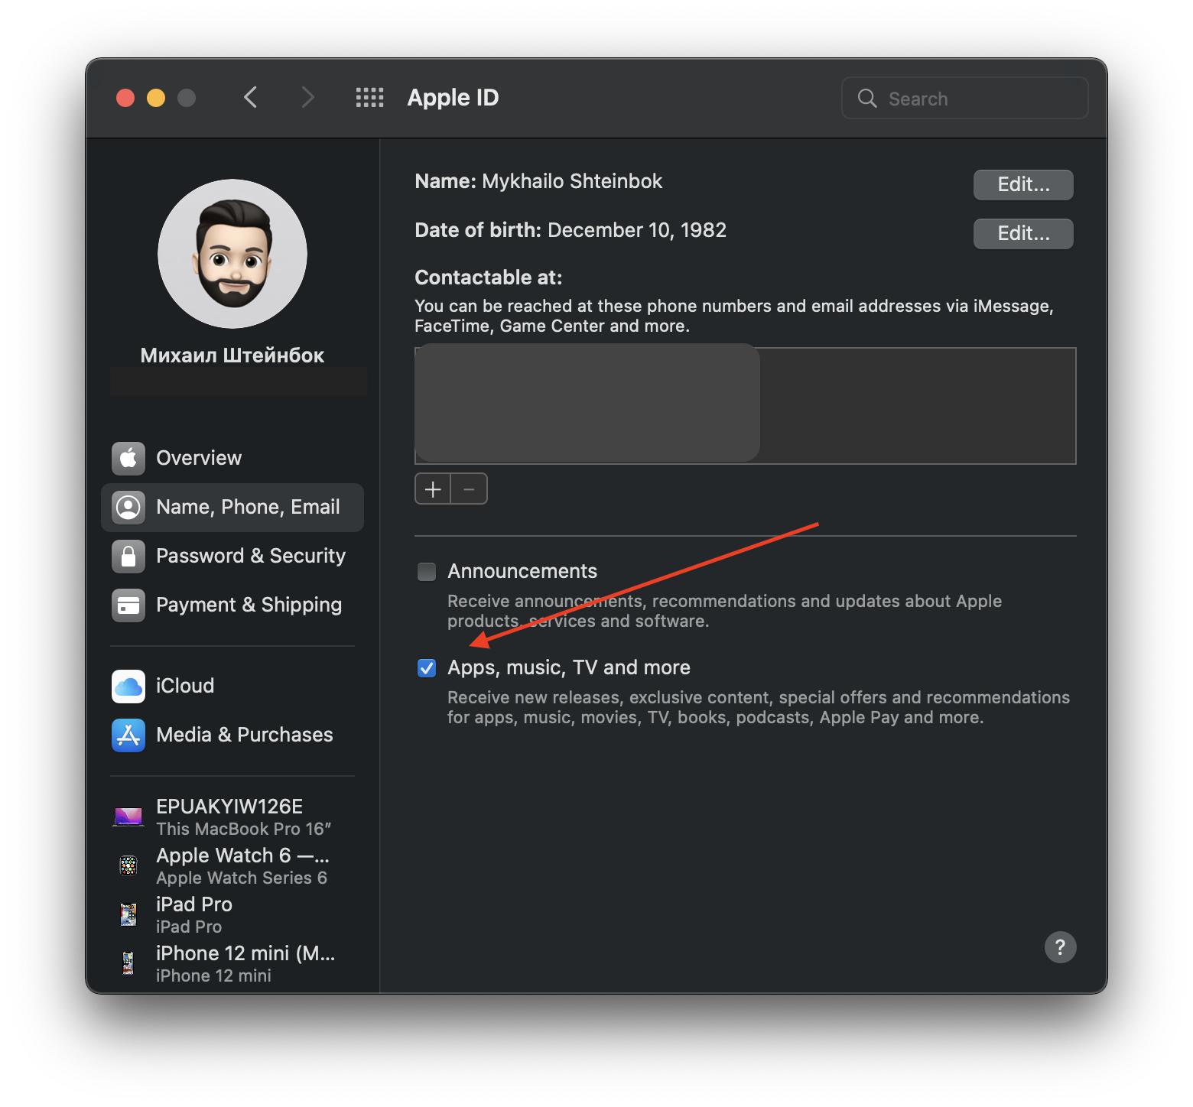This screenshot has height=1107, width=1193.
Task: Click into the Search field
Action: click(x=964, y=98)
